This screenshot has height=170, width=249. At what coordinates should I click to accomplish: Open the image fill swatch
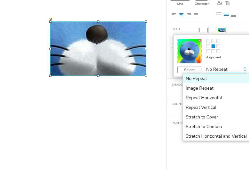[222, 30]
